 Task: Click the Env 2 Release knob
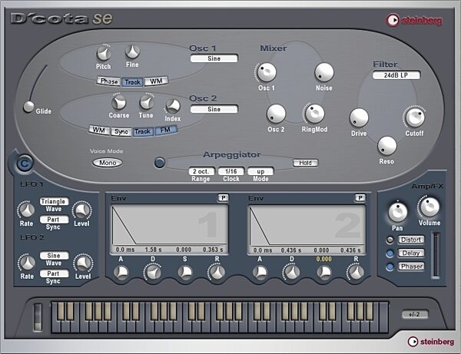click(356, 273)
